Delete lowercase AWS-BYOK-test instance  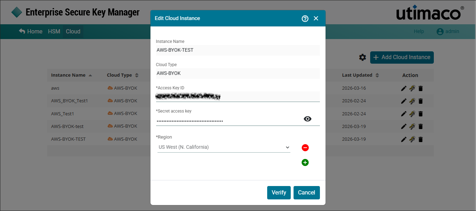(x=420, y=126)
